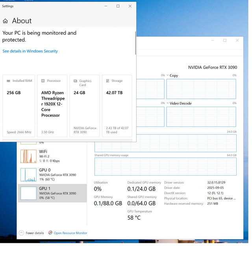Click the 0% Utilisation value
The width and height of the screenshot is (252, 276).
coord(98,189)
